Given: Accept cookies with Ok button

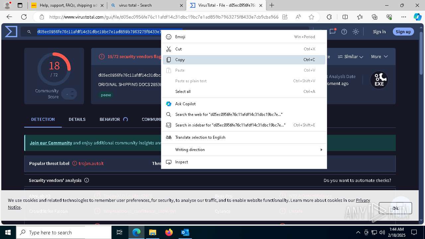Looking at the screenshot, I should (395, 208).
